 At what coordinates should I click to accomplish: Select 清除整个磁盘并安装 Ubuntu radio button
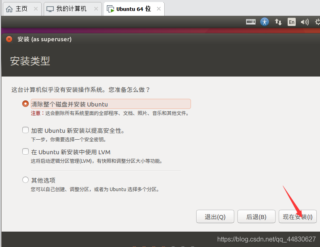pos(25,104)
